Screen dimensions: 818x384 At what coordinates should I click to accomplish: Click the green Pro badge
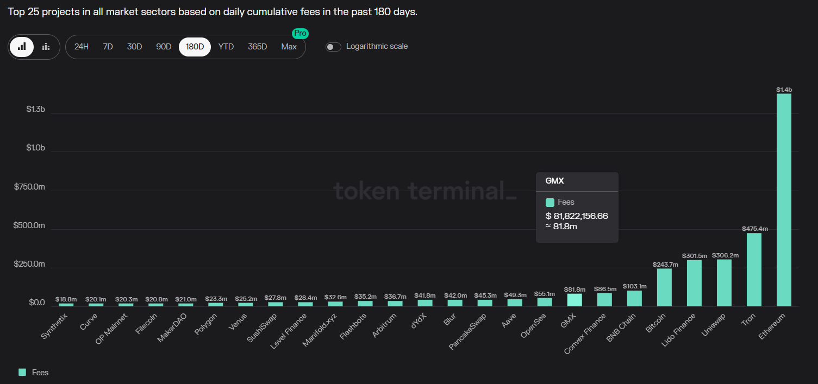300,34
